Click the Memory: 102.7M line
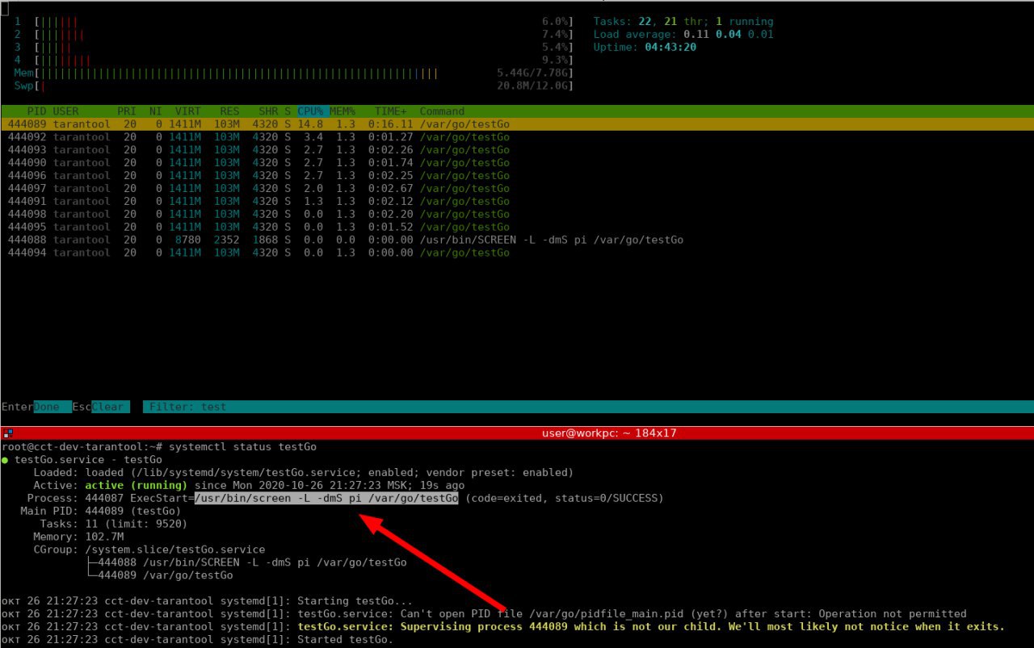This screenshot has width=1034, height=648. (78, 537)
